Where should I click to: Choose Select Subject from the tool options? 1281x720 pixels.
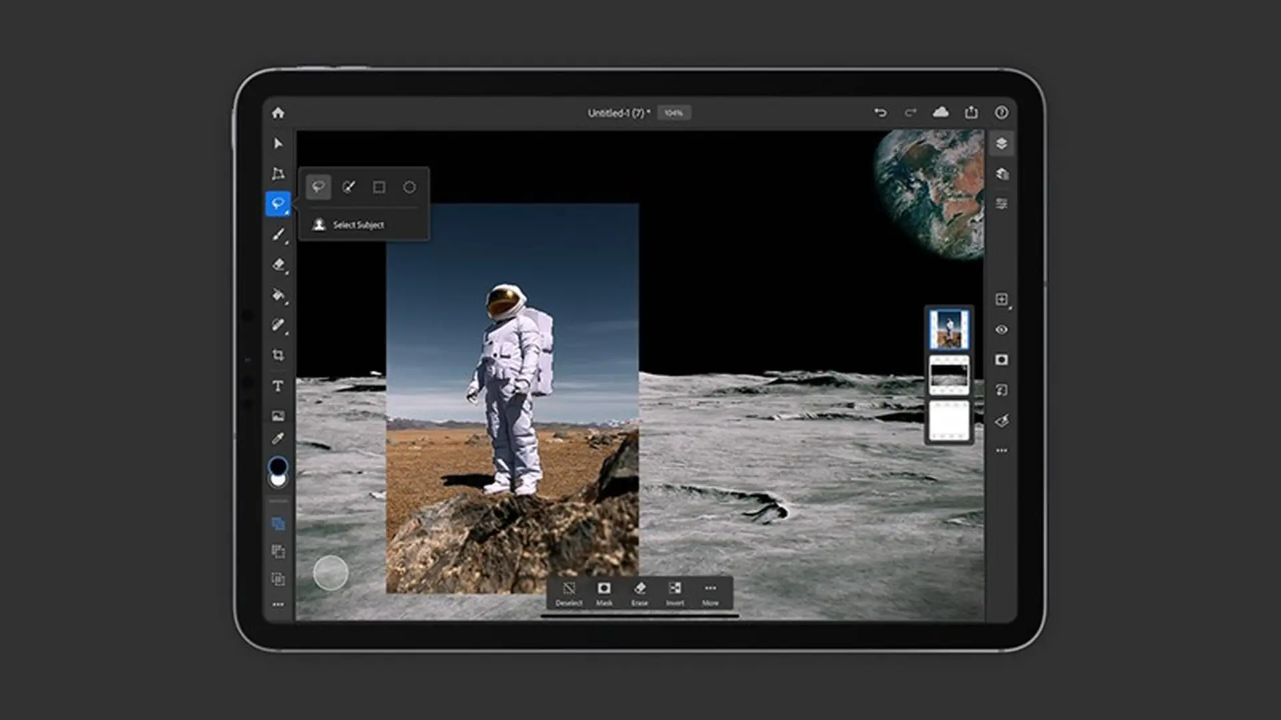[357, 225]
